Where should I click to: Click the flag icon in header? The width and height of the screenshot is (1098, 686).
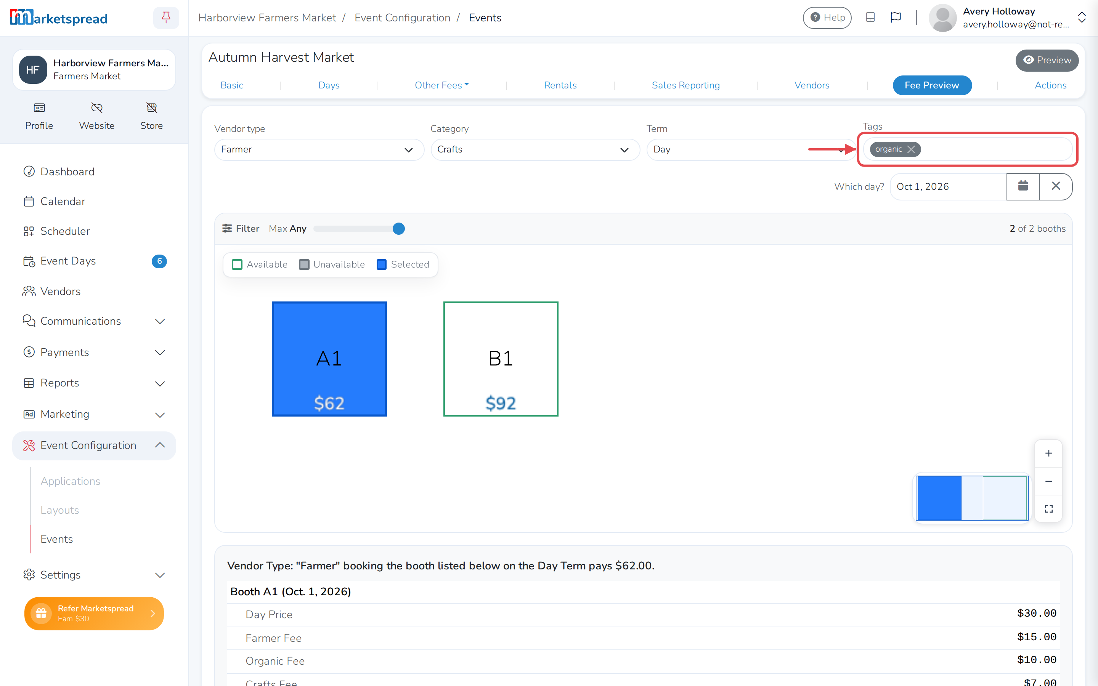coord(896,18)
